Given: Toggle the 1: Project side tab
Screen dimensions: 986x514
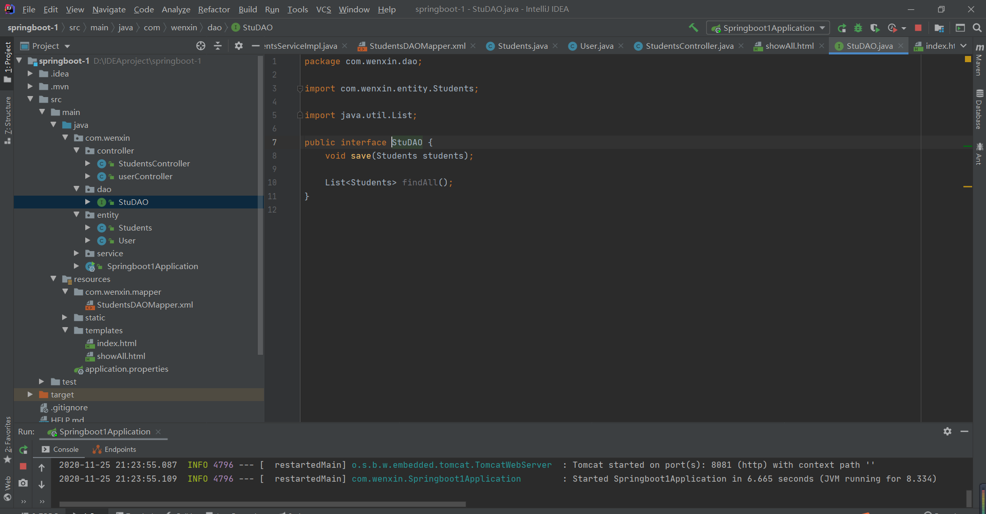Looking at the screenshot, I should tap(8, 62).
